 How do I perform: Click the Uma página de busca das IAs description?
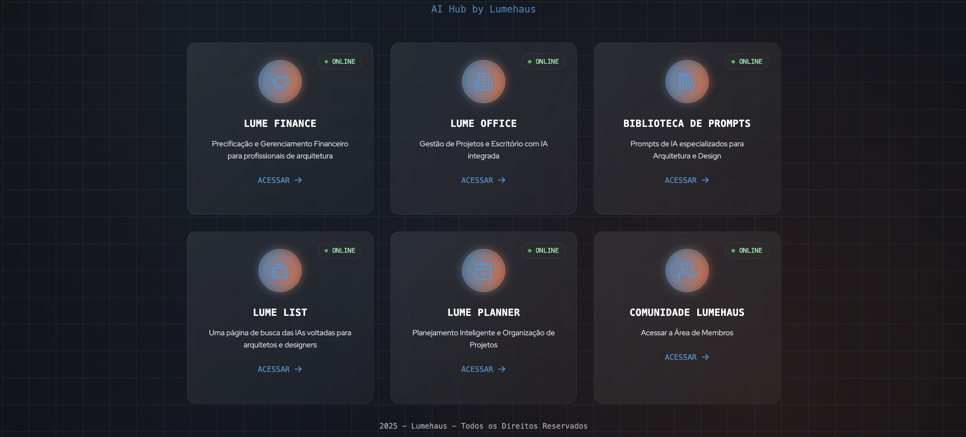280,338
